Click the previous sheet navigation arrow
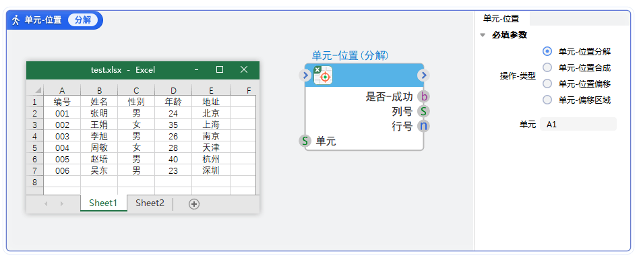641x262 pixels. click(x=46, y=203)
